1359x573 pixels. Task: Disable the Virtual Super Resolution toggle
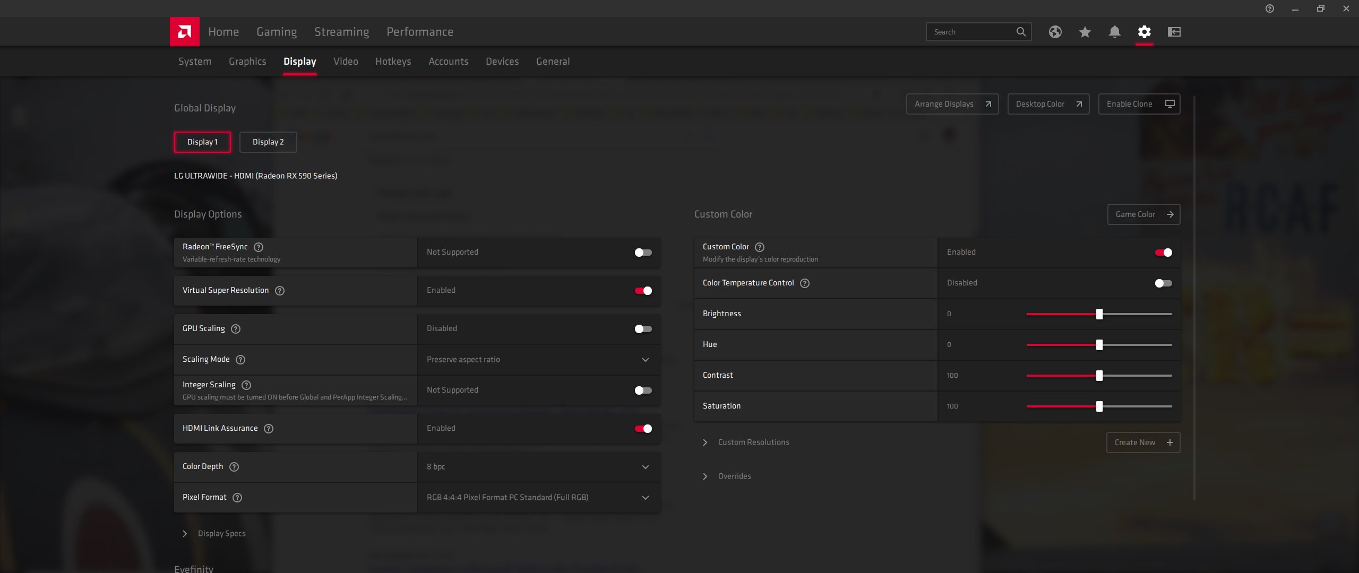coord(643,291)
